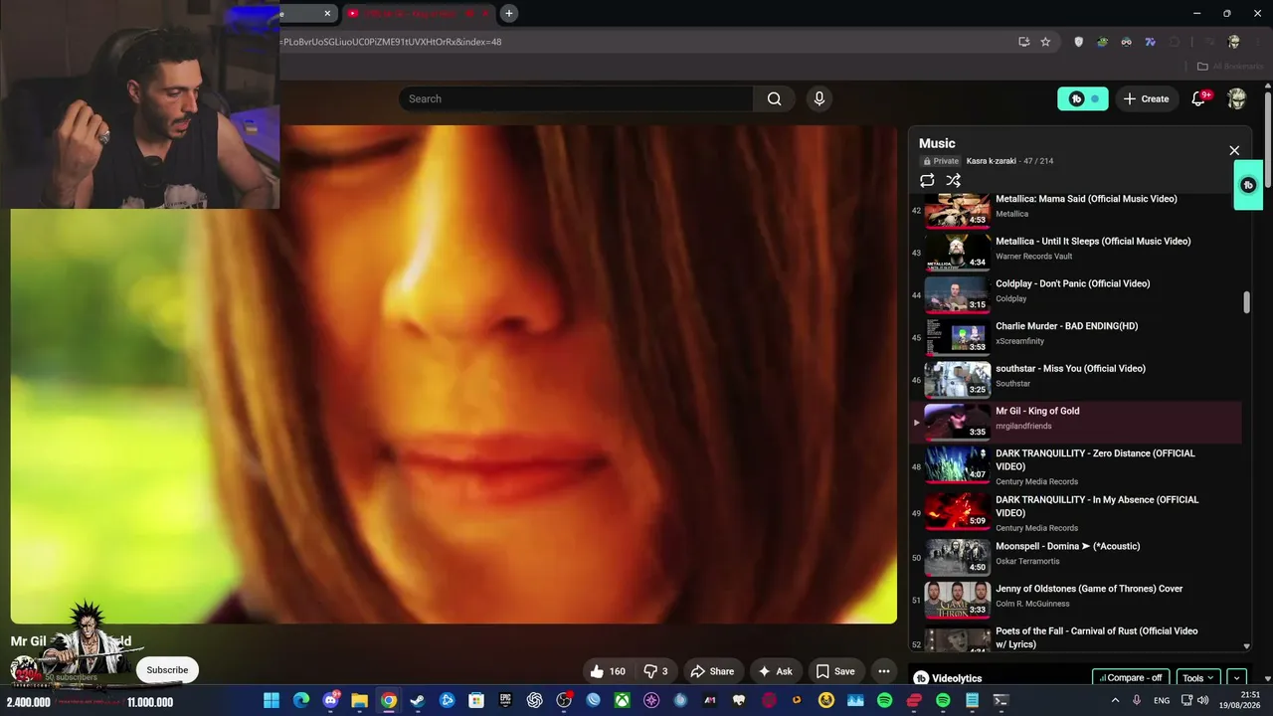Show hidden system tray icons
Viewport: 1273px width, 716px height.
point(1115,700)
